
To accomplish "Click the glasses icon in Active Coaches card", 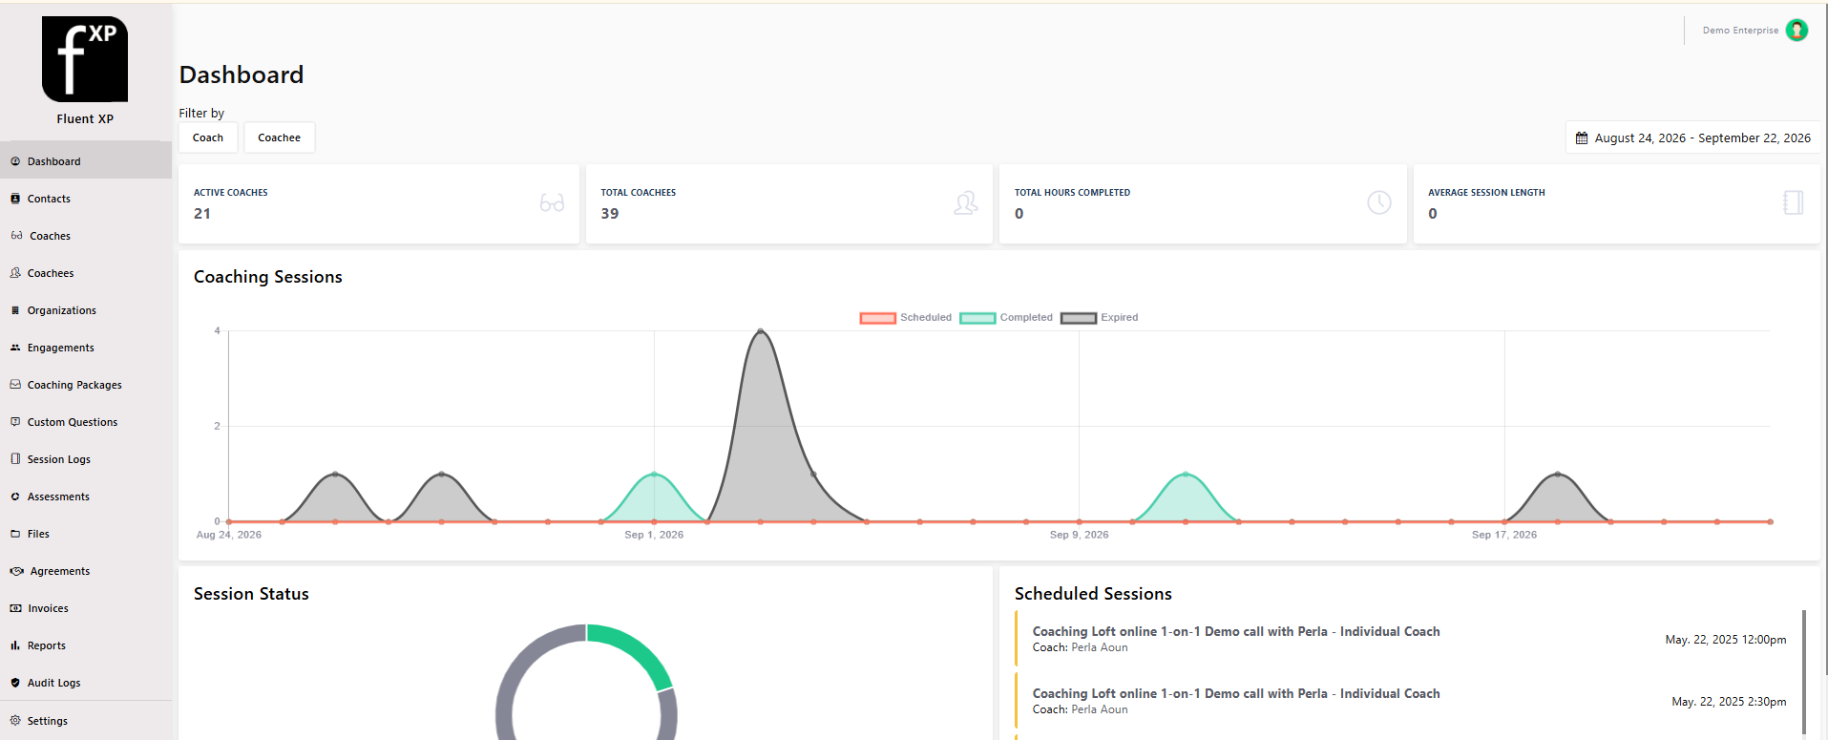I will (x=552, y=202).
